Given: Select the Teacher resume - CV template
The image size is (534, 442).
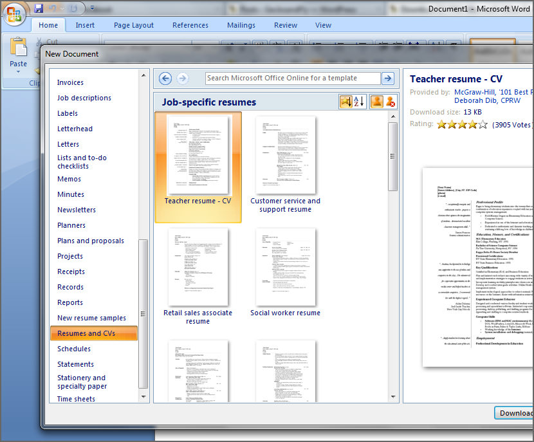Looking at the screenshot, I should click(x=198, y=167).
